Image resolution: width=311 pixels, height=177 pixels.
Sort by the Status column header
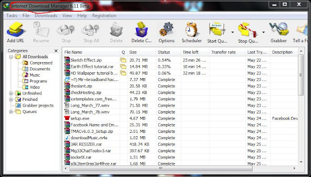[x=168, y=52]
